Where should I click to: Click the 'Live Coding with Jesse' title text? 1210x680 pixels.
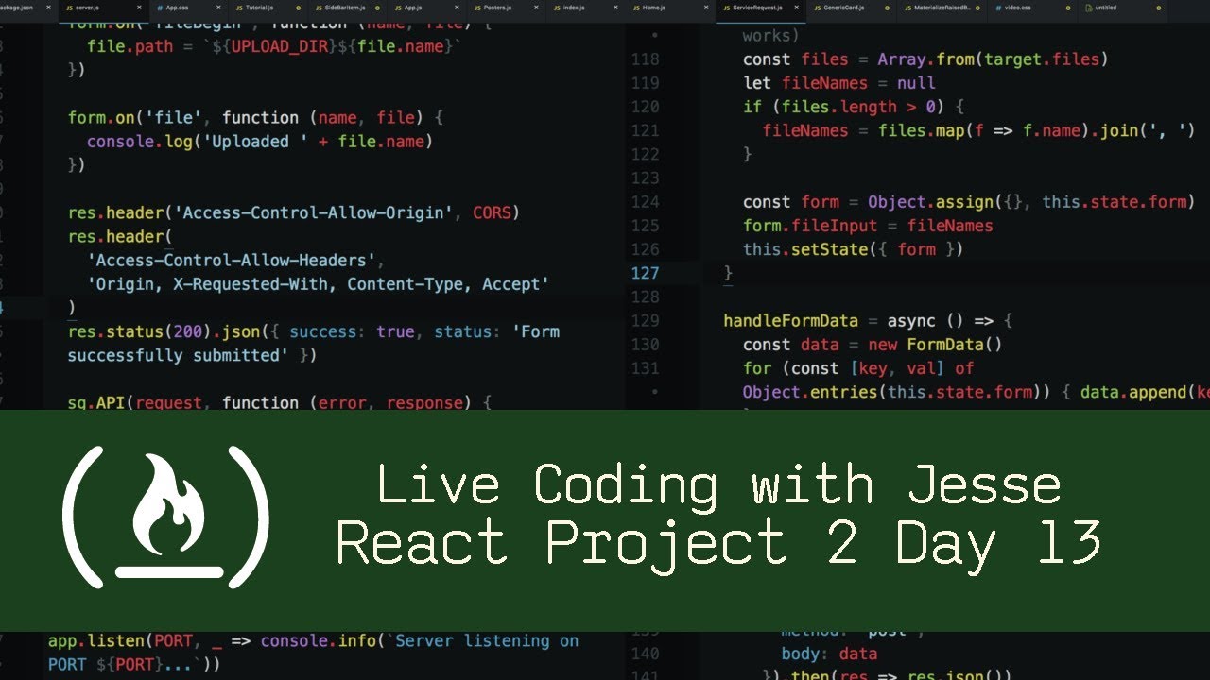[x=718, y=484]
